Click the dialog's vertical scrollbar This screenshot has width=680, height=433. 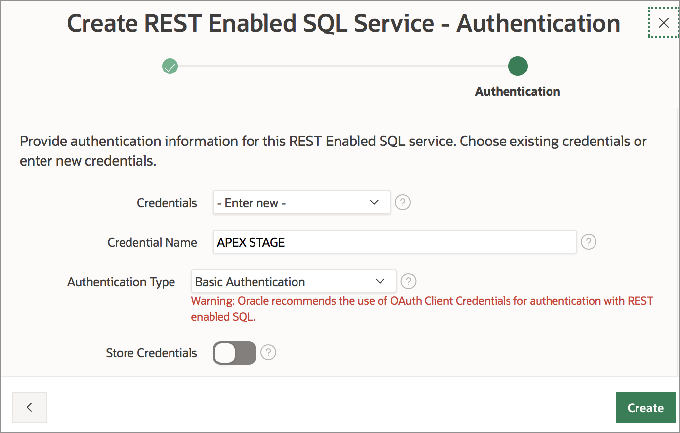(678, 237)
